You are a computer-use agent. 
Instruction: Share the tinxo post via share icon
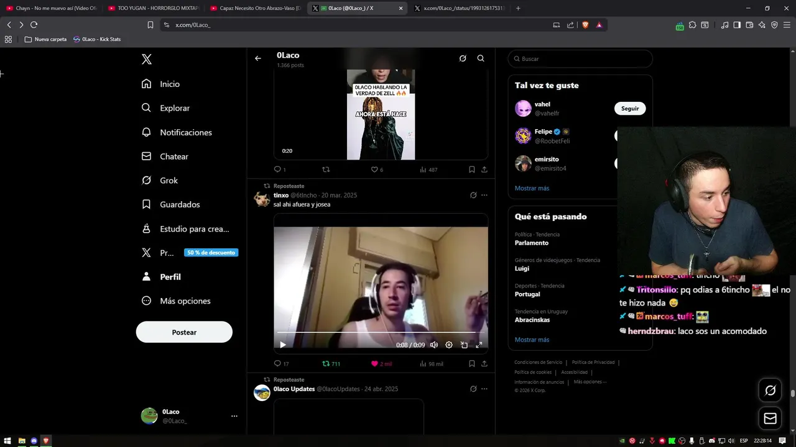click(484, 364)
